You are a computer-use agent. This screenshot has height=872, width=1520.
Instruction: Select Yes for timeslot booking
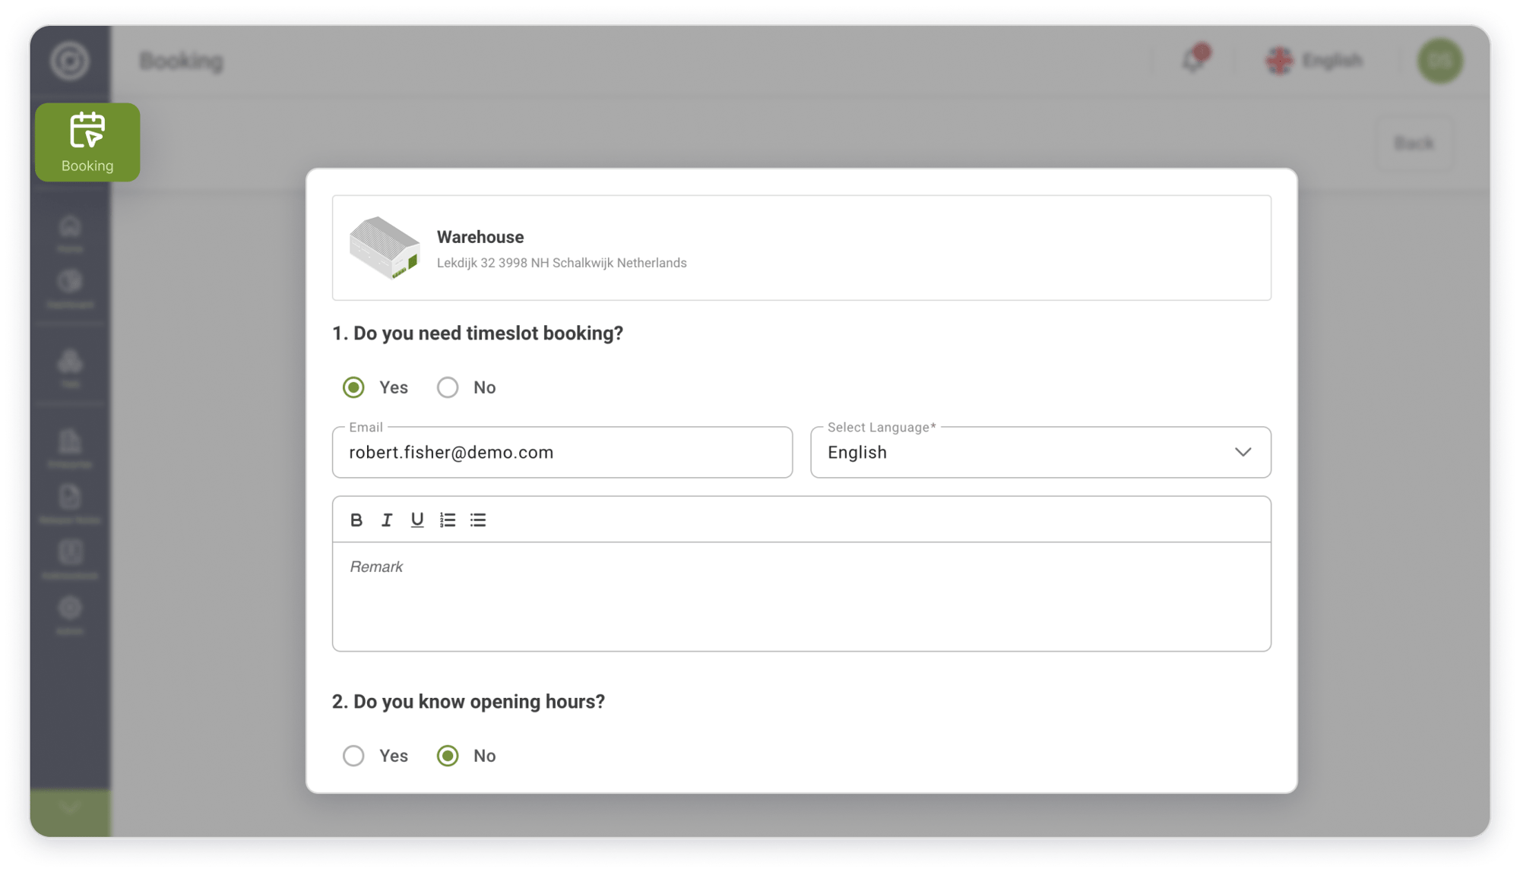(353, 387)
